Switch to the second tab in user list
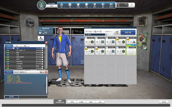Screen dimensions: 172x107 (x=18, y=46)
